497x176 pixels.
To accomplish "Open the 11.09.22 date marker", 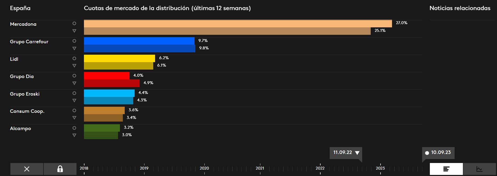I will click(346, 153).
